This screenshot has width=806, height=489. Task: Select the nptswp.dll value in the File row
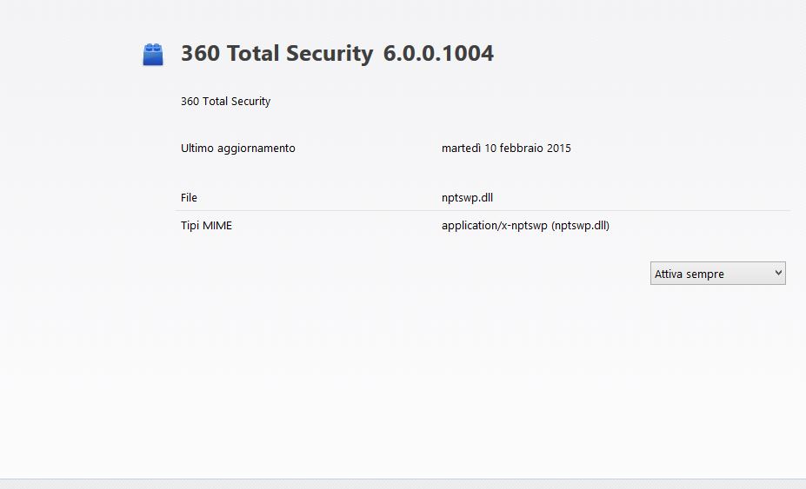click(x=467, y=198)
